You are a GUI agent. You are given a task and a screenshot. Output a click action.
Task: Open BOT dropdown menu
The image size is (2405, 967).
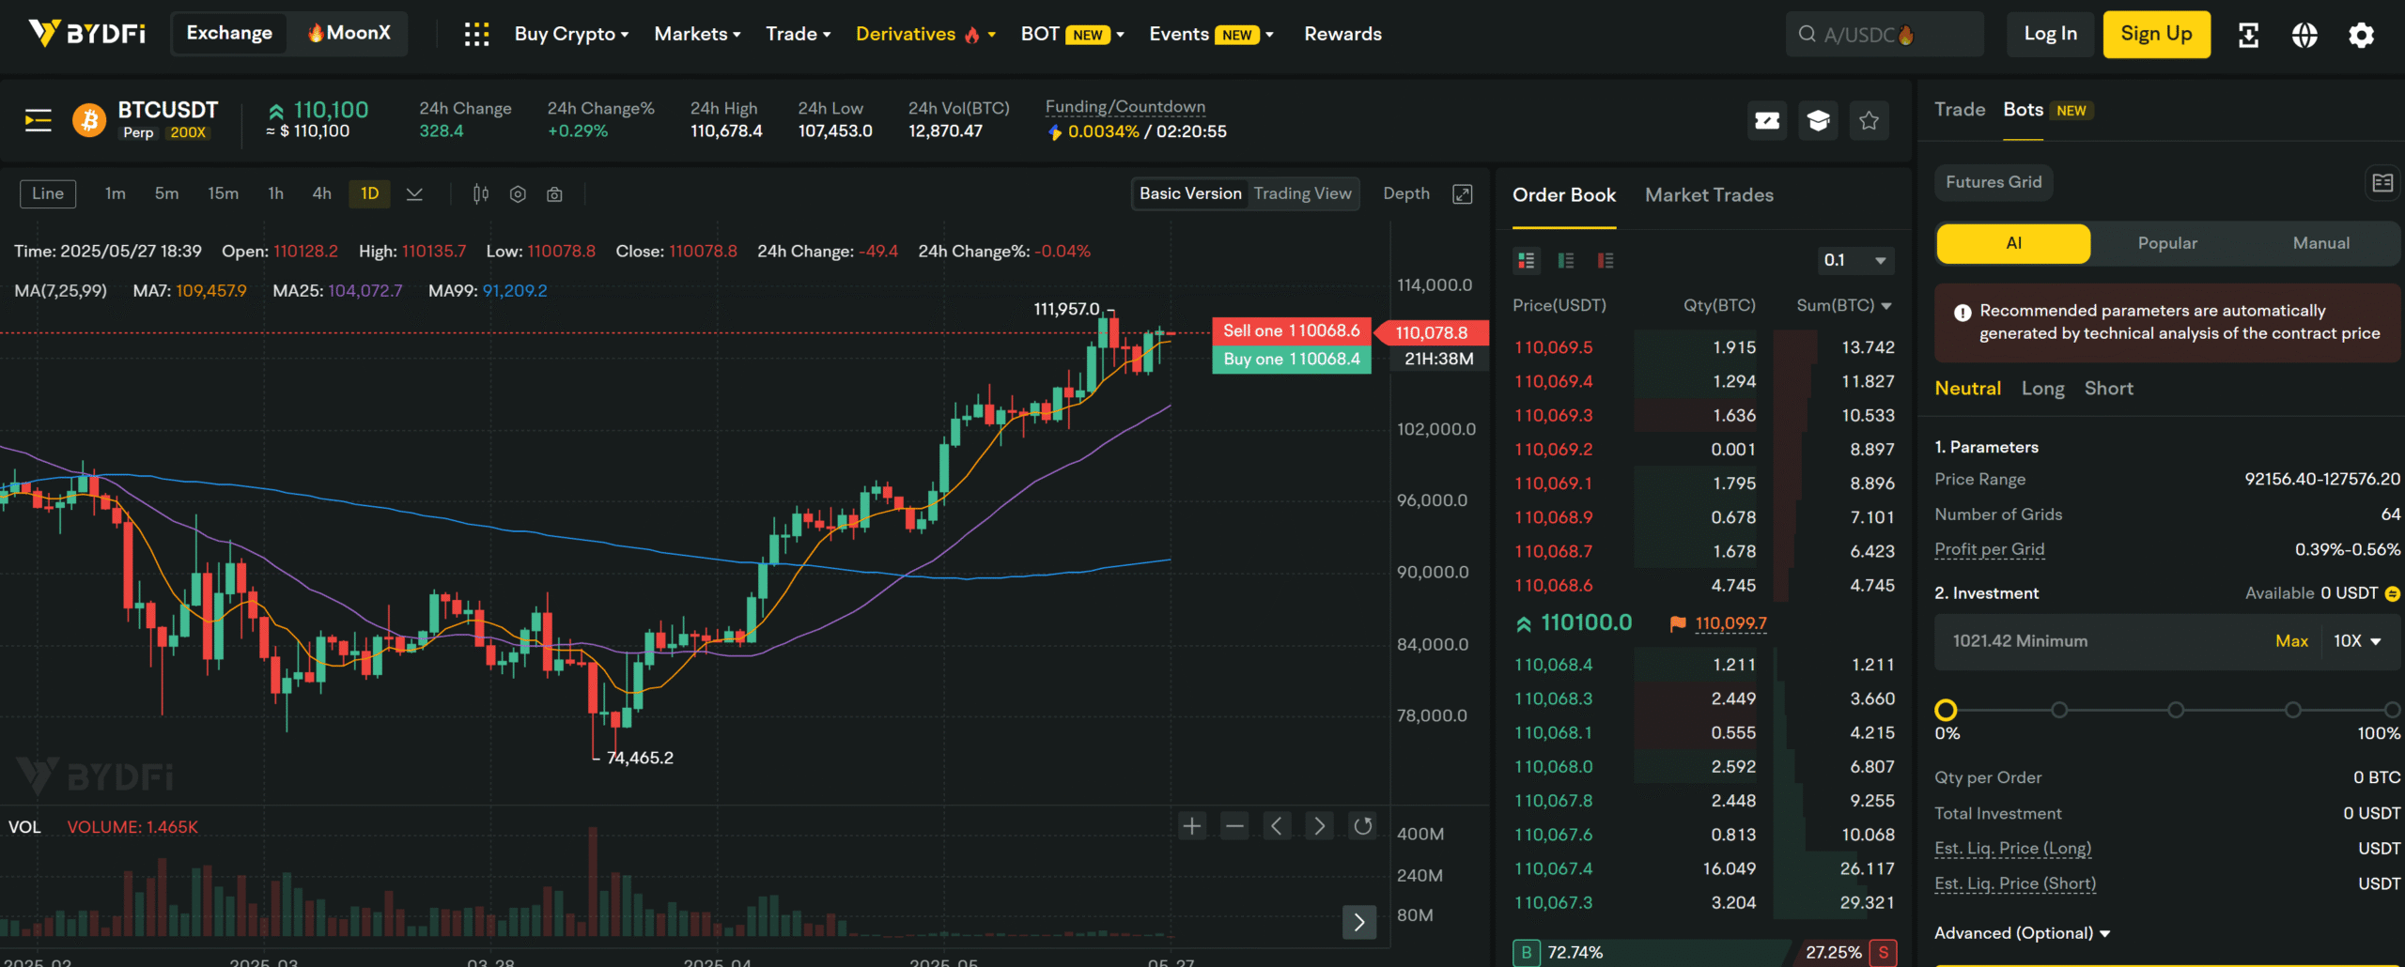tap(1072, 35)
